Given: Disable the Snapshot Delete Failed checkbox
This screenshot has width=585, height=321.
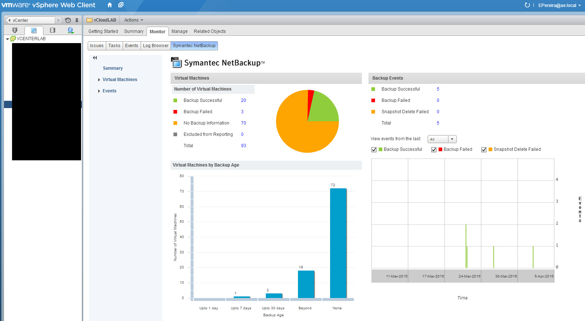Looking at the screenshot, I should [484, 150].
